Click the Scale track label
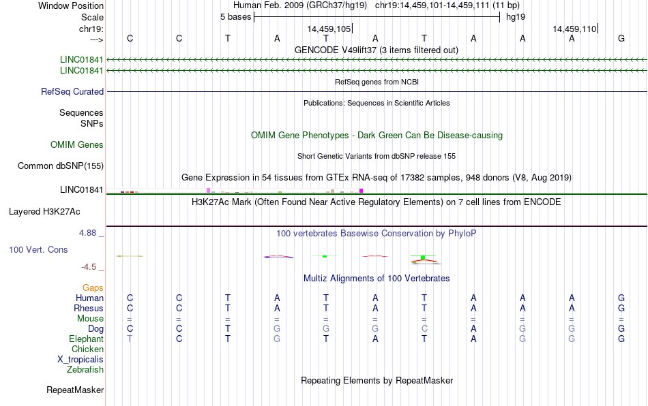Image resolution: width=648 pixels, height=406 pixels. [92, 17]
